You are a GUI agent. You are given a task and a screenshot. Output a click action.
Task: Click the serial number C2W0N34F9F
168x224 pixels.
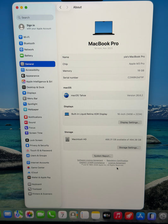[136, 78]
